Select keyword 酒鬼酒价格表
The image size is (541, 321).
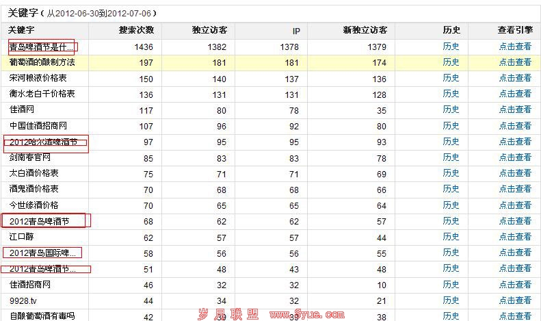34,189
